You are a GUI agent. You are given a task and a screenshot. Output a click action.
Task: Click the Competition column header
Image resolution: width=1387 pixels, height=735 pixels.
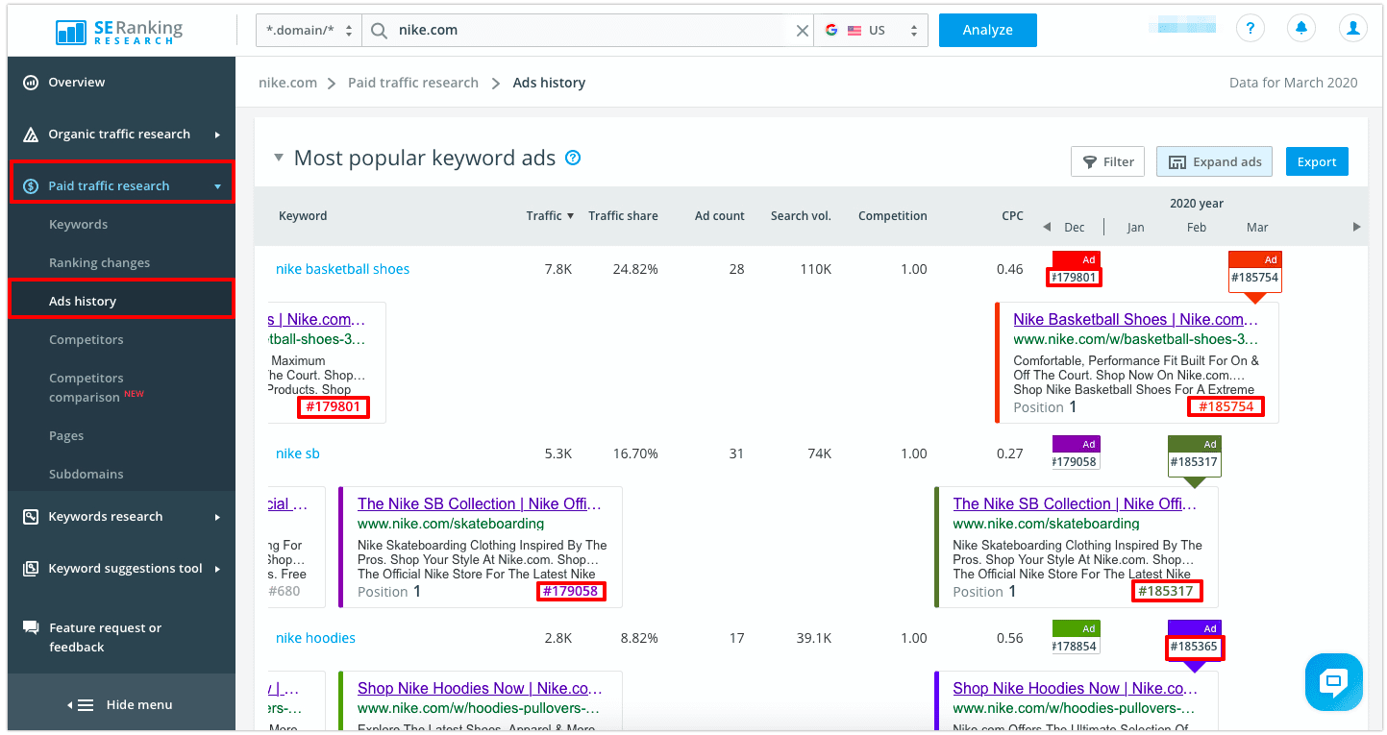pyautogui.click(x=893, y=216)
